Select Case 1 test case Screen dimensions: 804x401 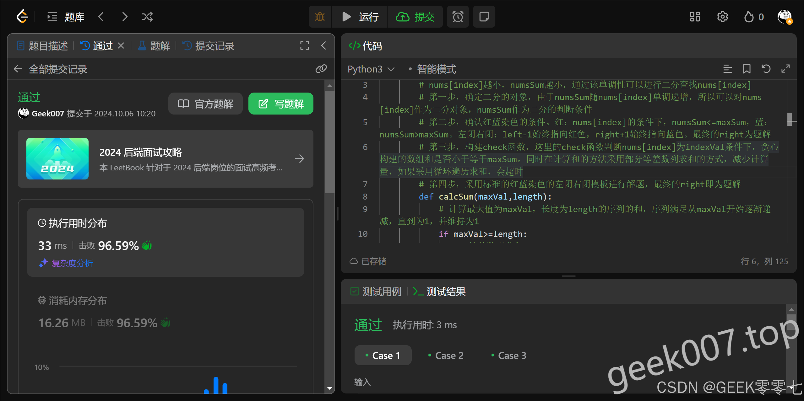(383, 355)
